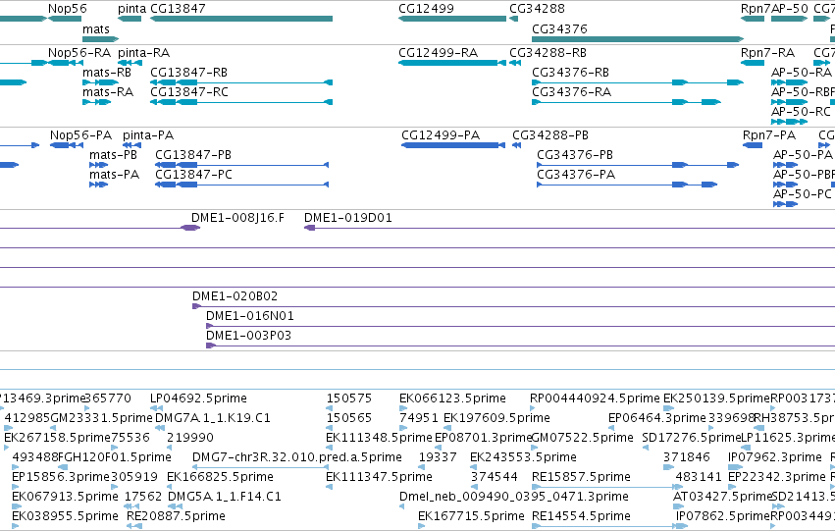The image size is (835, 531).
Task: Select feature DMG5A.1_1.F14.C1
Action: tap(224, 497)
